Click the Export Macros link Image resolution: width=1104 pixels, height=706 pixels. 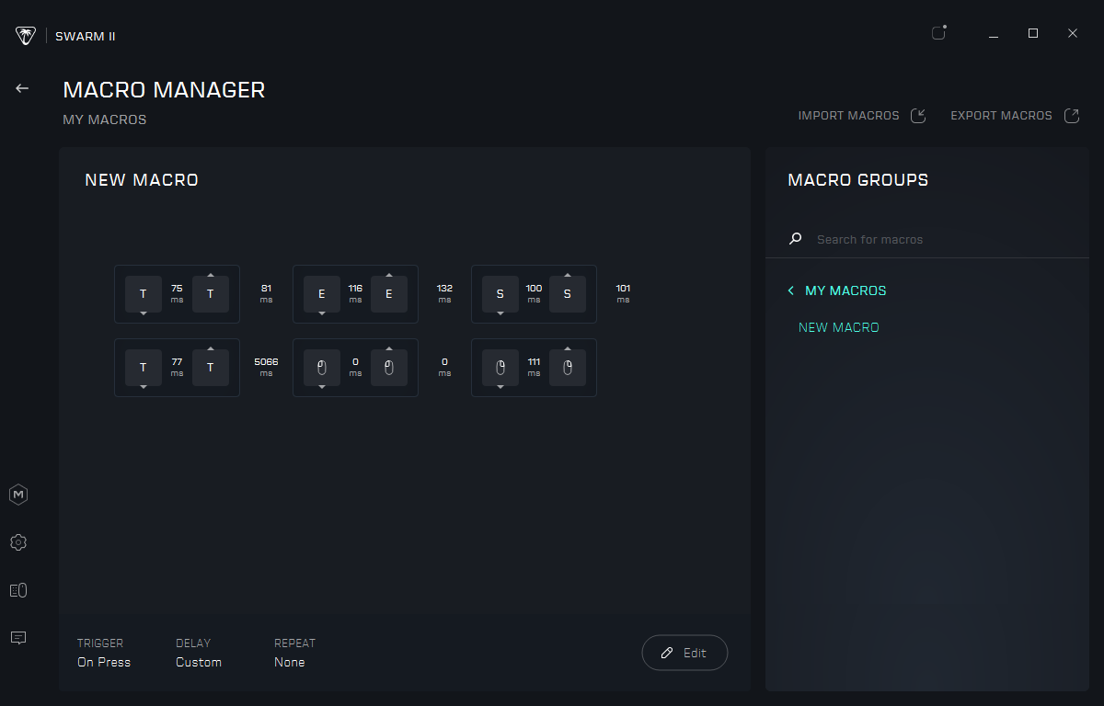click(x=1001, y=116)
